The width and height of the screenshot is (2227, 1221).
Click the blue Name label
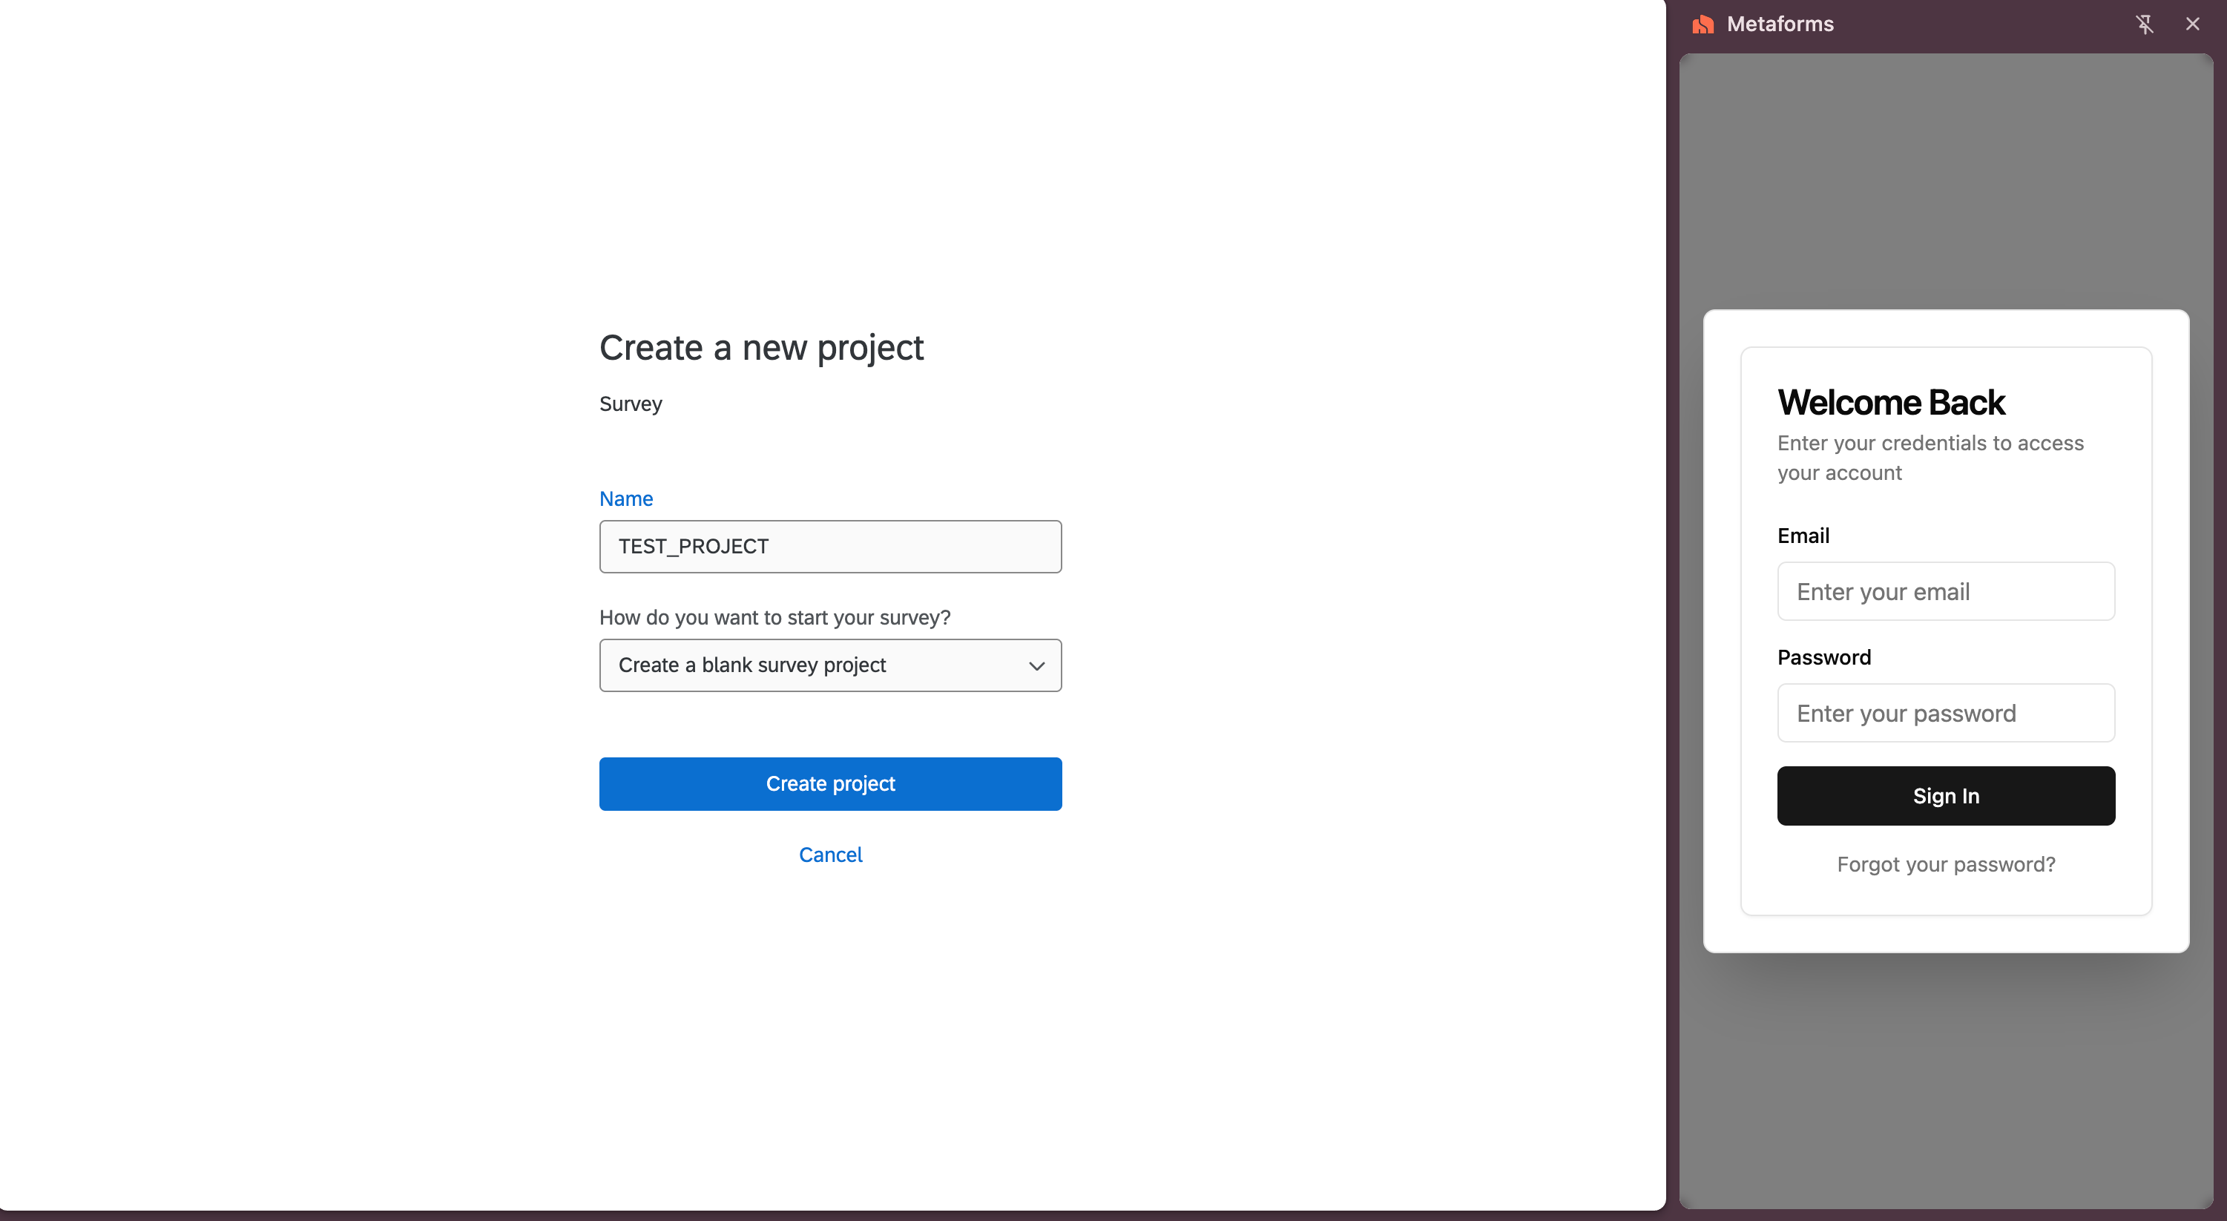click(626, 499)
